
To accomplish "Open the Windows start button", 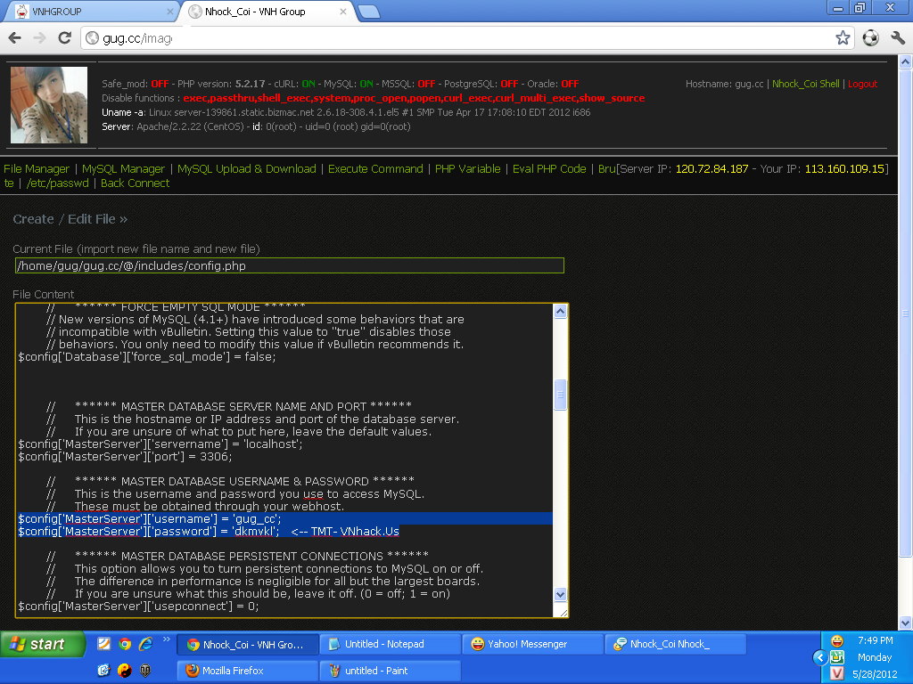I will (43, 644).
